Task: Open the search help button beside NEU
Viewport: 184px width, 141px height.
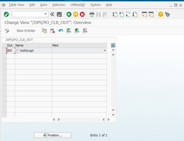Action: [17, 51]
